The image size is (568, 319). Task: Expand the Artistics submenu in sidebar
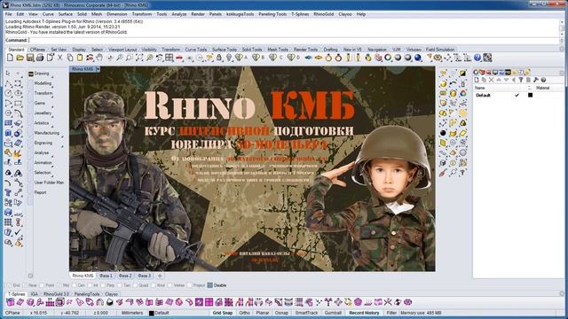[42, 123]
